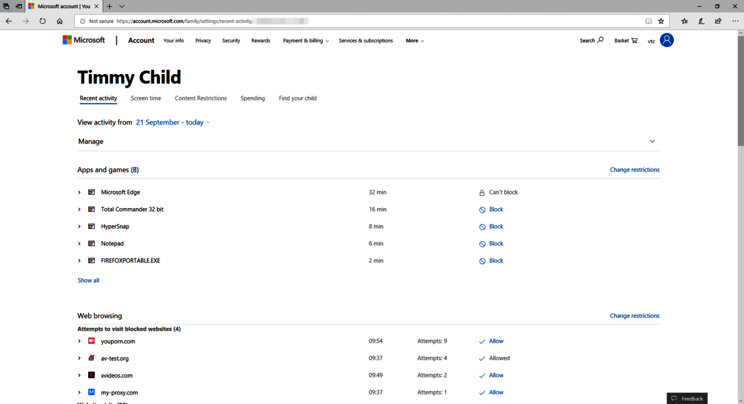Viewport: 744px width, 404px height.
Task: Expand the Manage section chevron
Action: point(652,141)
